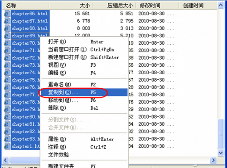Select the chapter66.html file icon
Screen dimensions: 227x168
coord(7,14)
